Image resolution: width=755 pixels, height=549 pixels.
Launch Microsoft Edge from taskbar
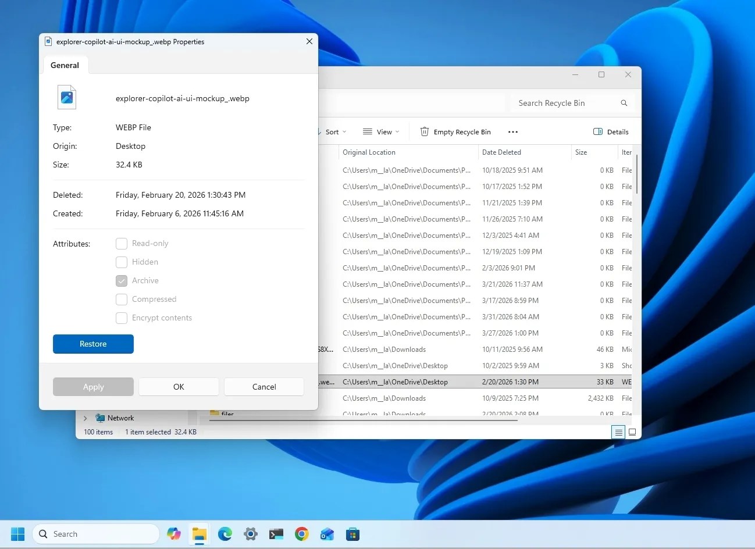[x=225, y=534]
